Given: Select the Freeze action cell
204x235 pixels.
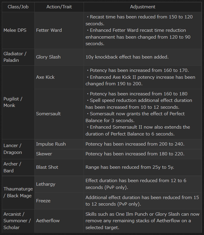Looking at the screenshot, I should click(43, 201).
